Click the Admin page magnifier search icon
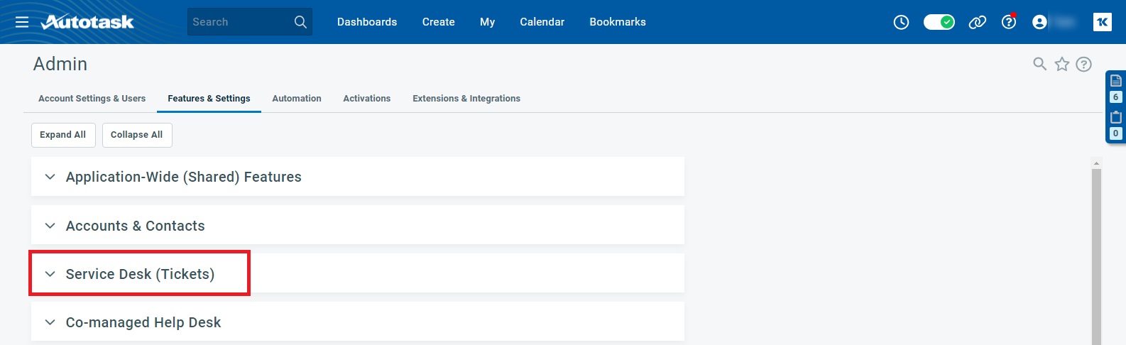The image size is (1126, 345). (1039, 65)
